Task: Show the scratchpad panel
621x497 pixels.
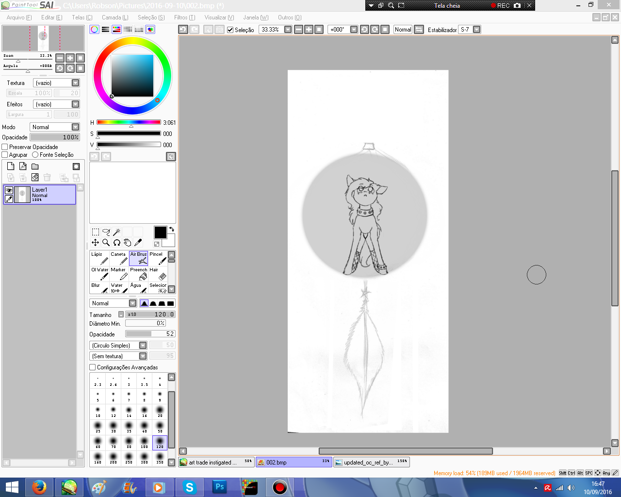Action: (150, 29)
